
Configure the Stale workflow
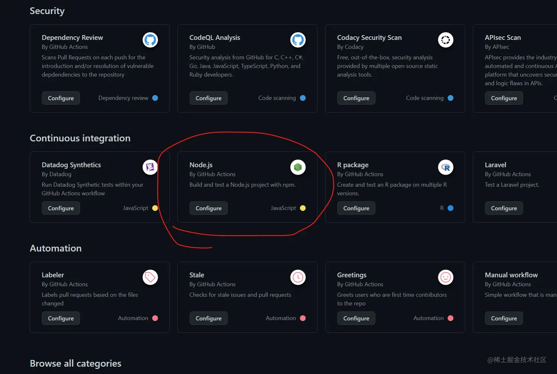pyautogui.click(x=209, y=318)
